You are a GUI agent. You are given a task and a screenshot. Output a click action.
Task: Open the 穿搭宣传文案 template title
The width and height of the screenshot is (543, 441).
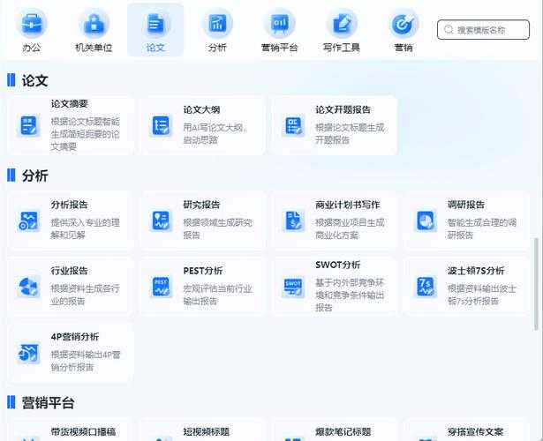point(475,431)
